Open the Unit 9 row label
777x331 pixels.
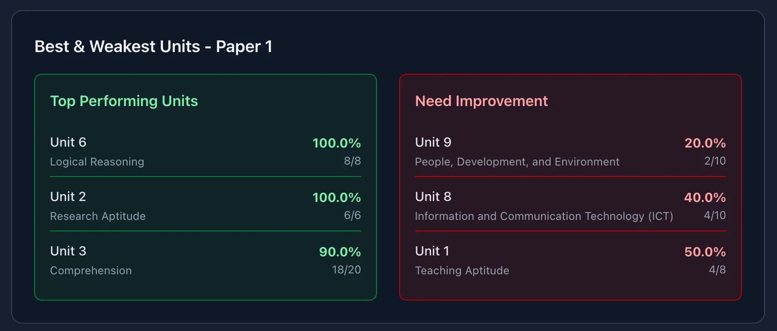[x=433, y=142]
